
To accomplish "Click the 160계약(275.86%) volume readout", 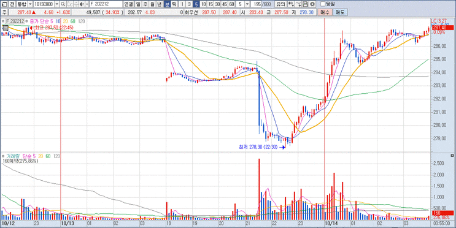I will click(x=20, y=161).
